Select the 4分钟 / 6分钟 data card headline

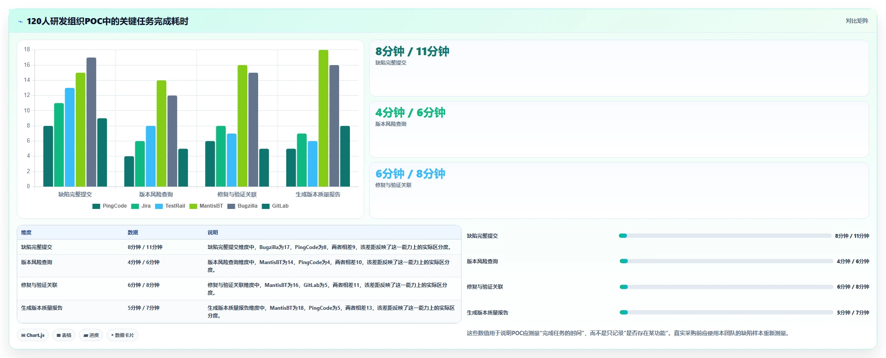point(410,112)
